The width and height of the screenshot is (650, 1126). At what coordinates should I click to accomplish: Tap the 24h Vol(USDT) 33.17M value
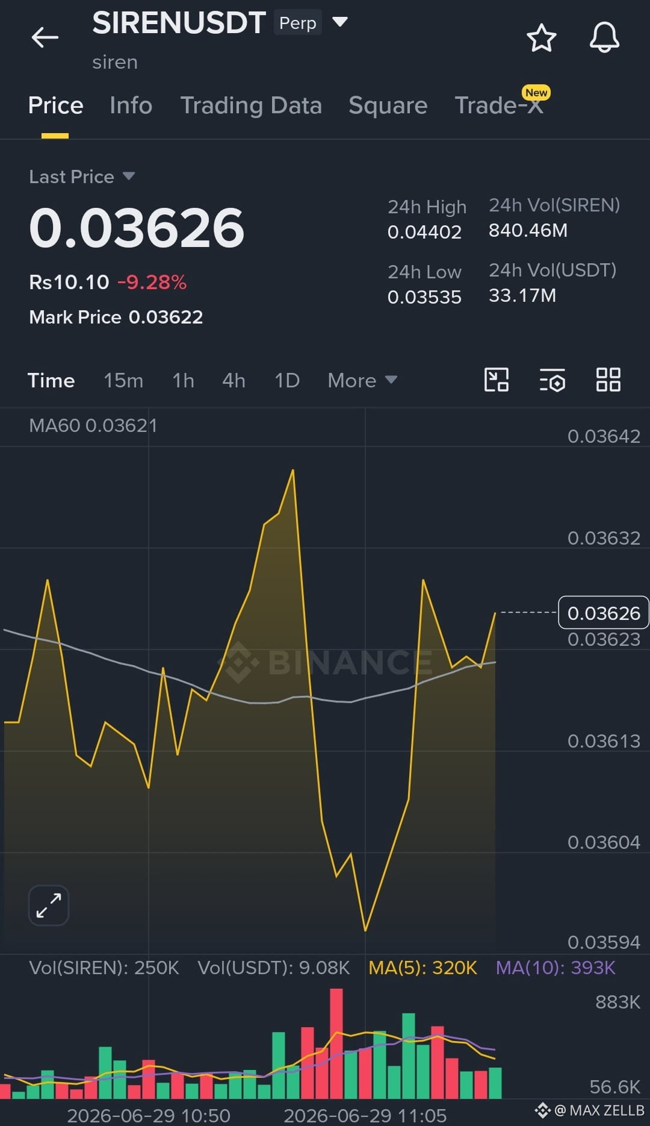point(522,295)
